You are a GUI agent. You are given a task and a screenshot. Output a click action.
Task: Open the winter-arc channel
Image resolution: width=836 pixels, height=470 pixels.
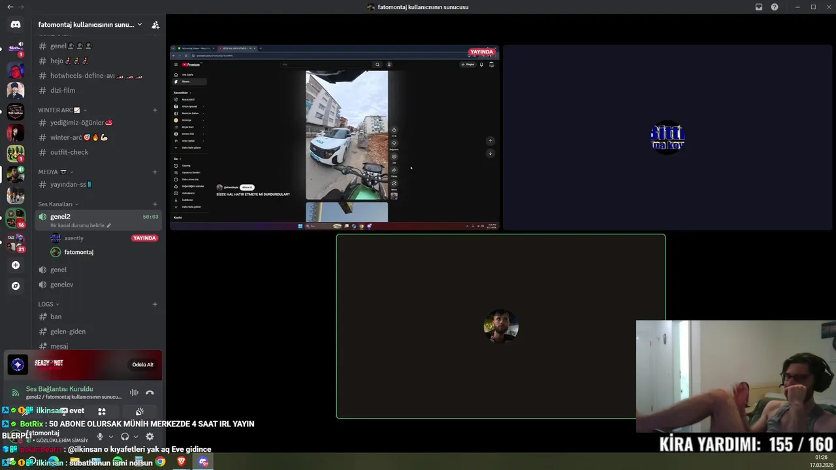(99, 138)
